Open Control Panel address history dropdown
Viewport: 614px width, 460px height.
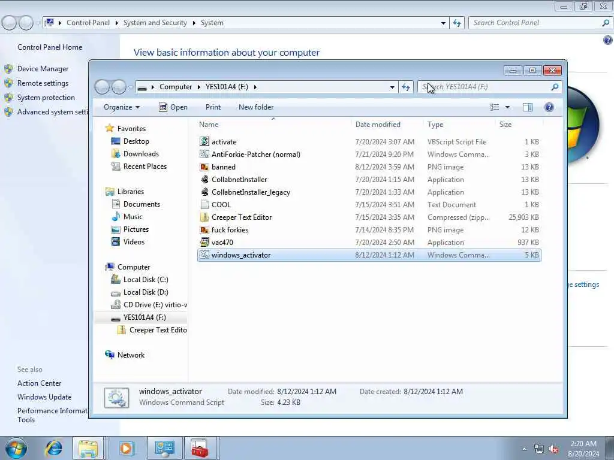443,23
